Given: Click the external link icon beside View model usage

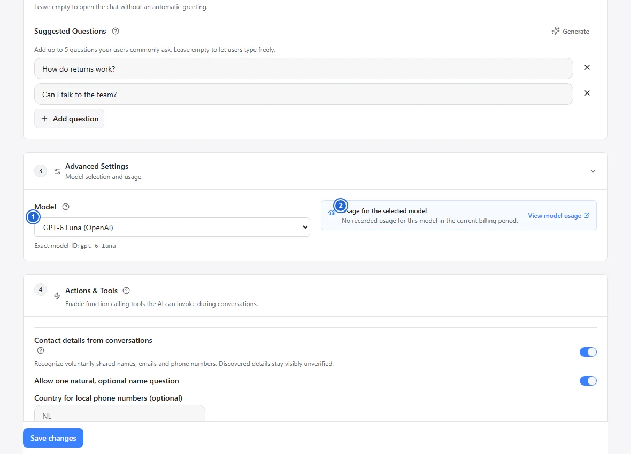Looking at the screenshot, I should pos(587,216).
